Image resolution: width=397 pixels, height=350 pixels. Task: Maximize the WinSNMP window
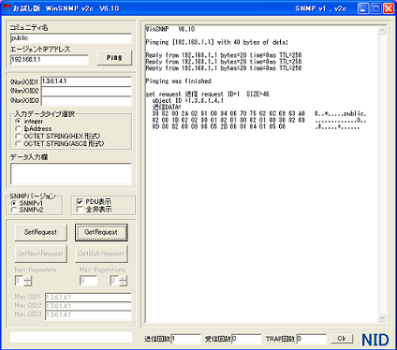(x=376, y=8)
